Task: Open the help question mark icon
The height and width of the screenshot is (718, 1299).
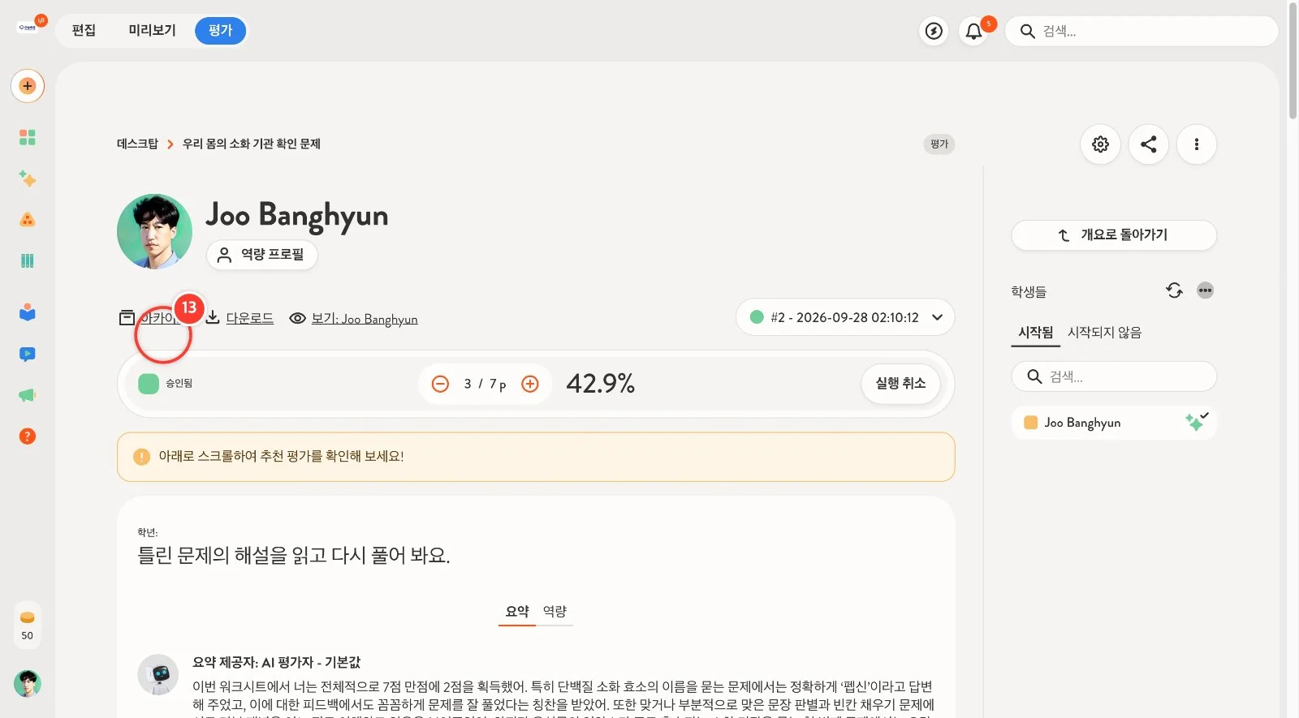Action: coord(28,436)
